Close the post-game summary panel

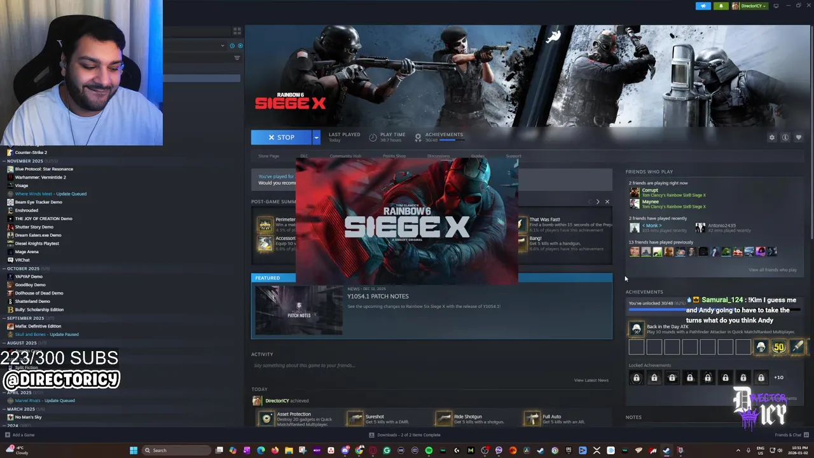click(607, 202)
